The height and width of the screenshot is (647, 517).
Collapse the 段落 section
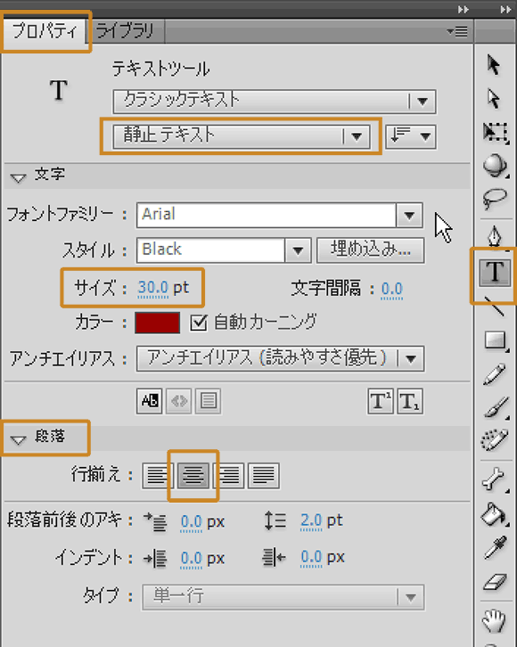18,440
